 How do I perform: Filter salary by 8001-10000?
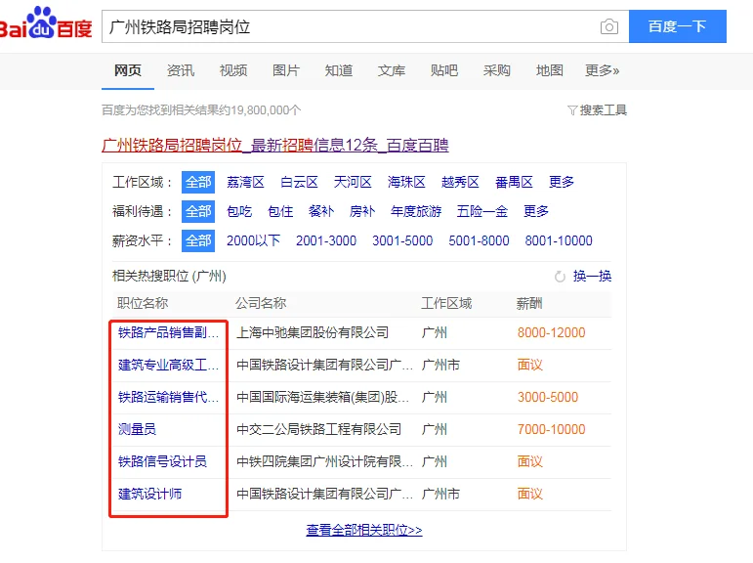point(559,240)
